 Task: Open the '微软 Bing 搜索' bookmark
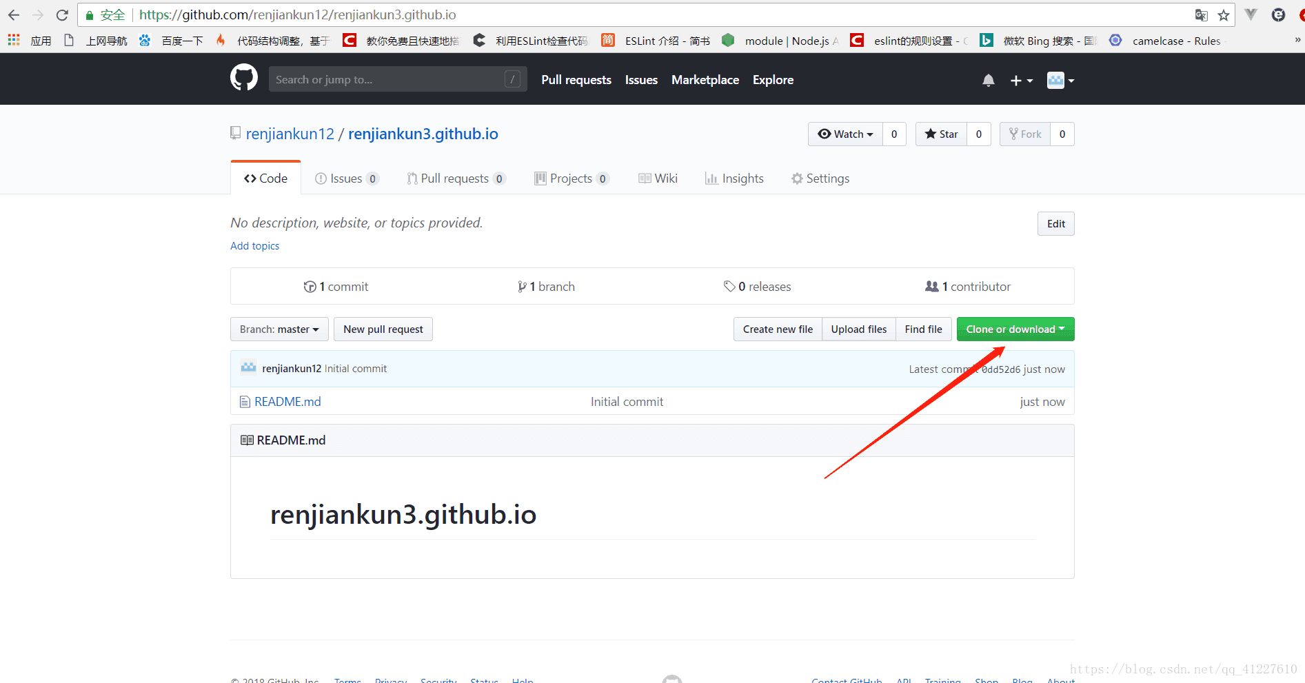coord(1039,41)
